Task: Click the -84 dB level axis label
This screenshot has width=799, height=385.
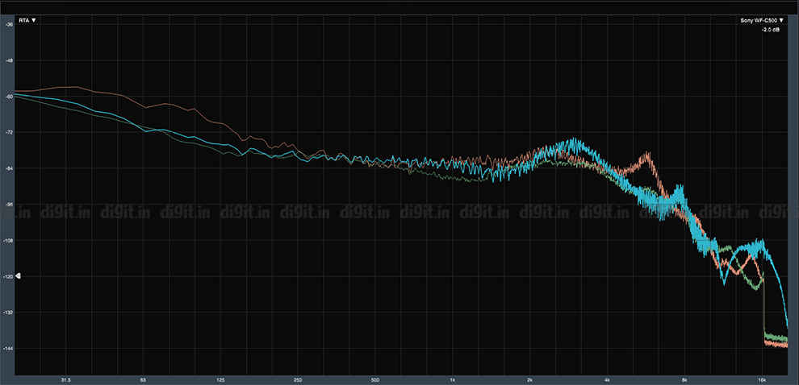Action: (9, 168)
